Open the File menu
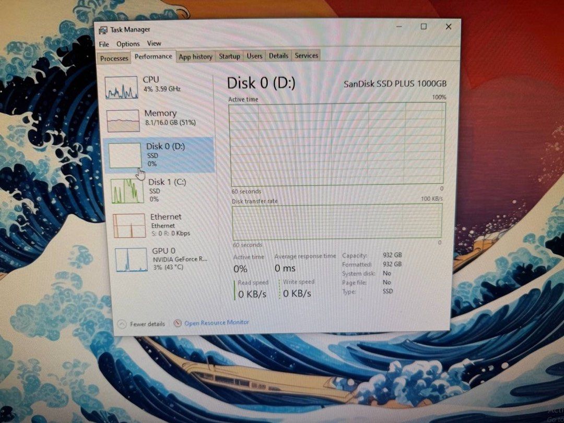Image resolution: width=564 pixels, height=423 pixels. click(x=104, y=44)
